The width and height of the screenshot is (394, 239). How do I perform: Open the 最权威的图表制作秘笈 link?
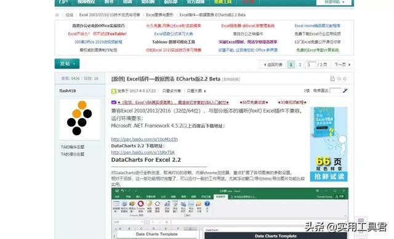click(98, 50)
